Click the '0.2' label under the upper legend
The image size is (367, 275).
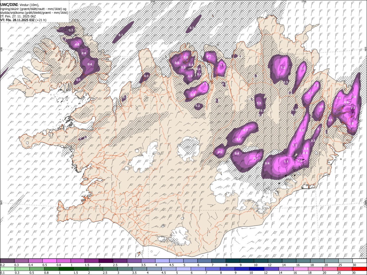click(2, 265)
